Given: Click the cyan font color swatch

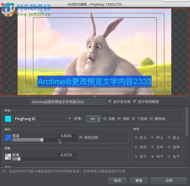Looking at the screenshot, I should click(x=8, y=119).
